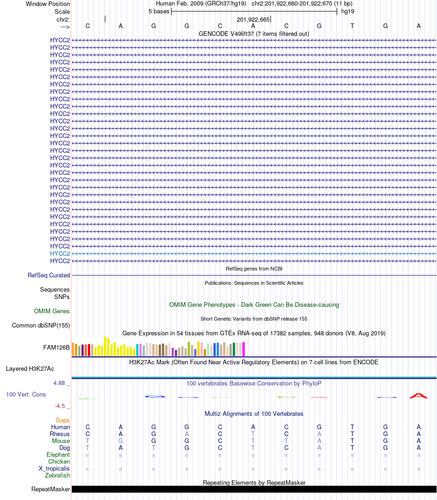This screenshot has height=500, width=437.
Task: Click the red A glyph in the PhyloP track
Action: [419, 396]
